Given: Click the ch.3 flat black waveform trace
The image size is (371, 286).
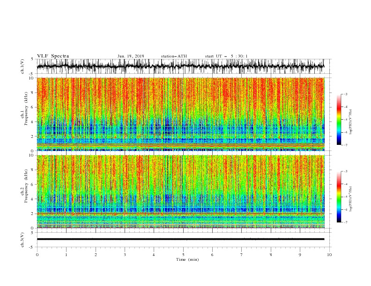Looking at the screenshot, I should pos(180,239).
